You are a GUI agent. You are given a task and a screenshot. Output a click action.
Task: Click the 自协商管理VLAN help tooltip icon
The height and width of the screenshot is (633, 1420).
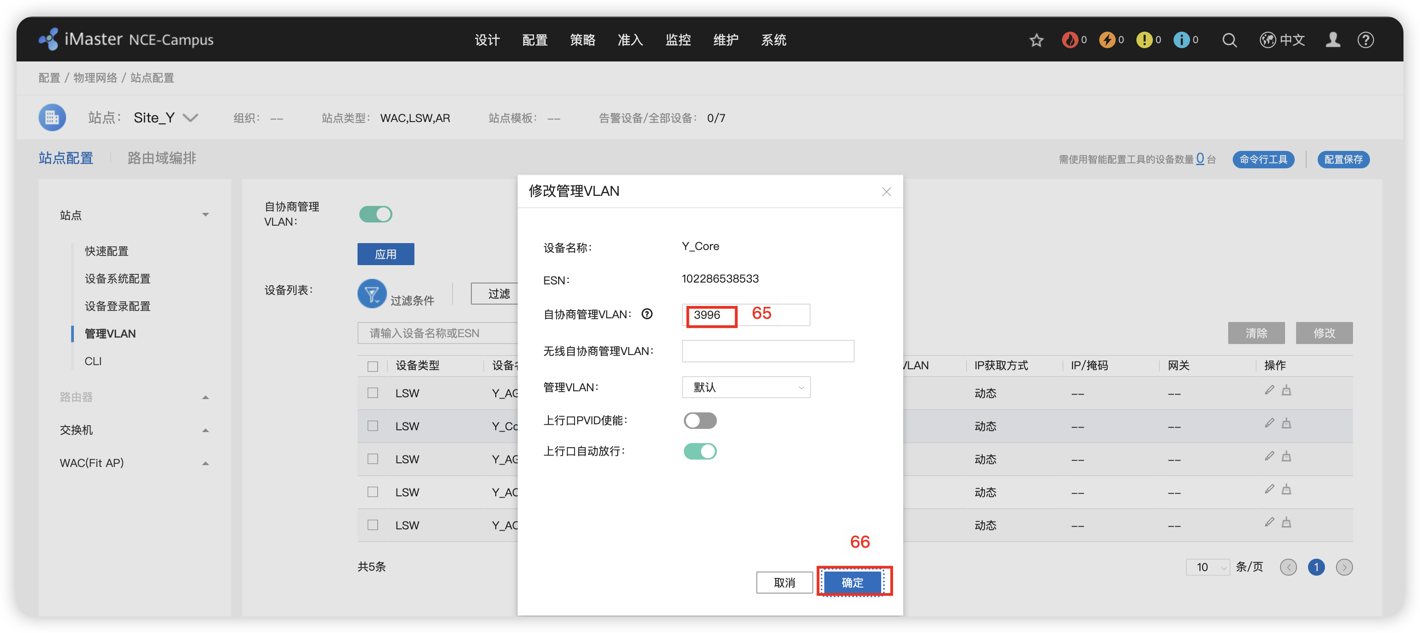647,314
